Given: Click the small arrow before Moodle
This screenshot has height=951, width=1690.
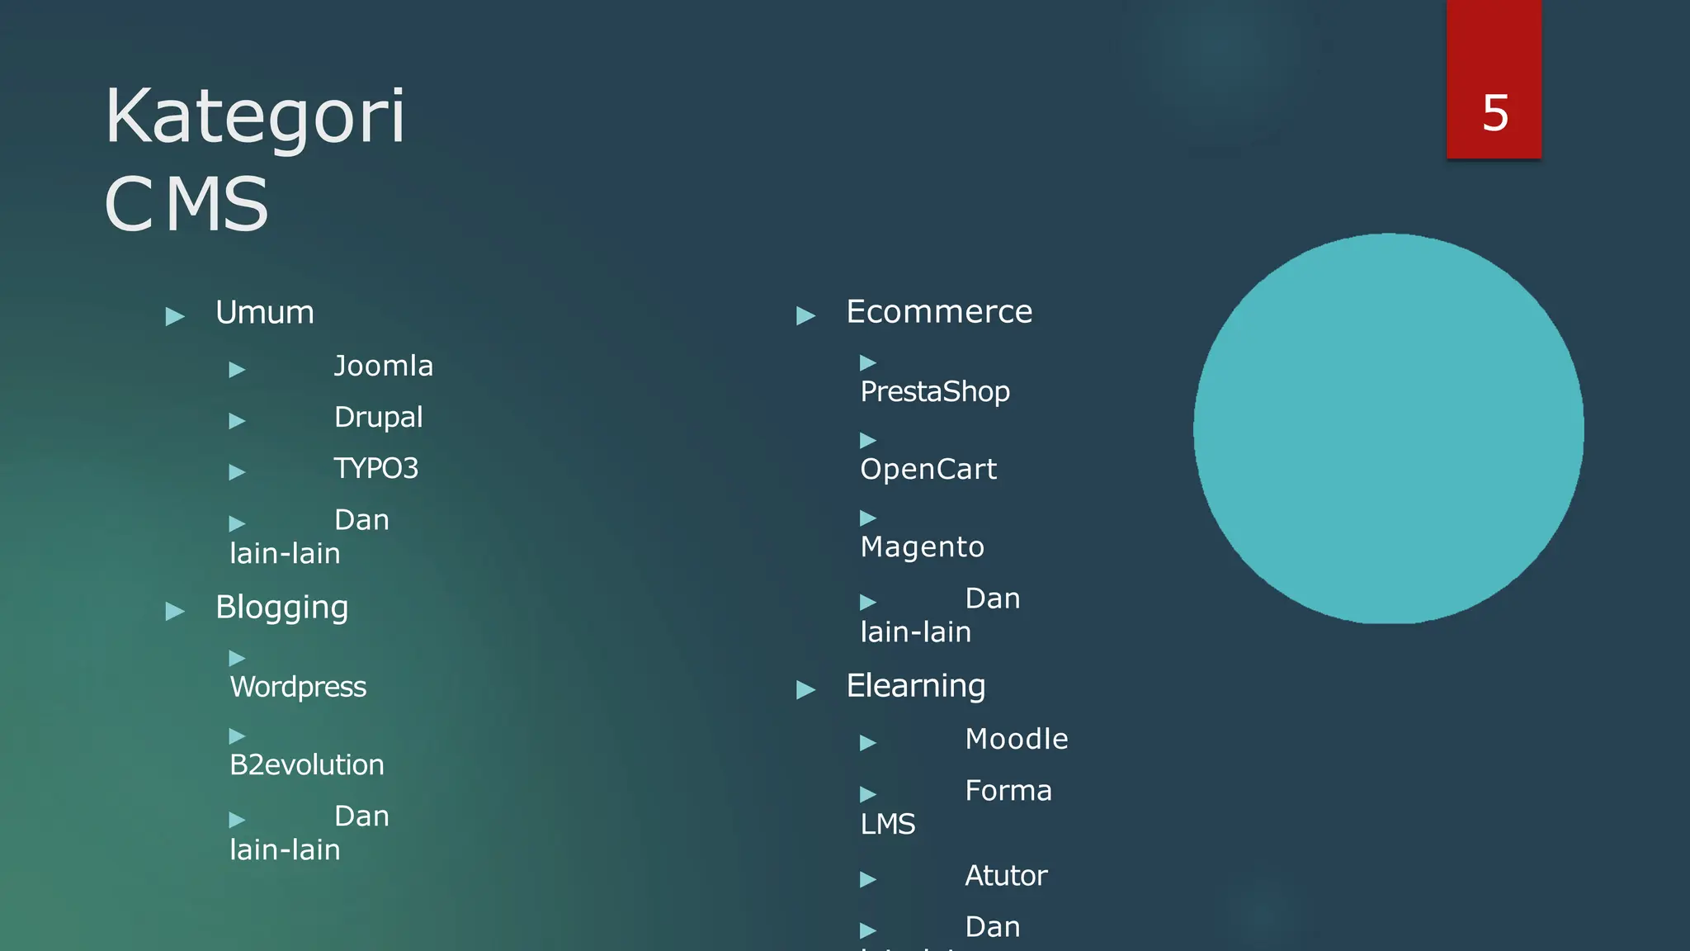Looking at the screenshot, I should (868, 743).
